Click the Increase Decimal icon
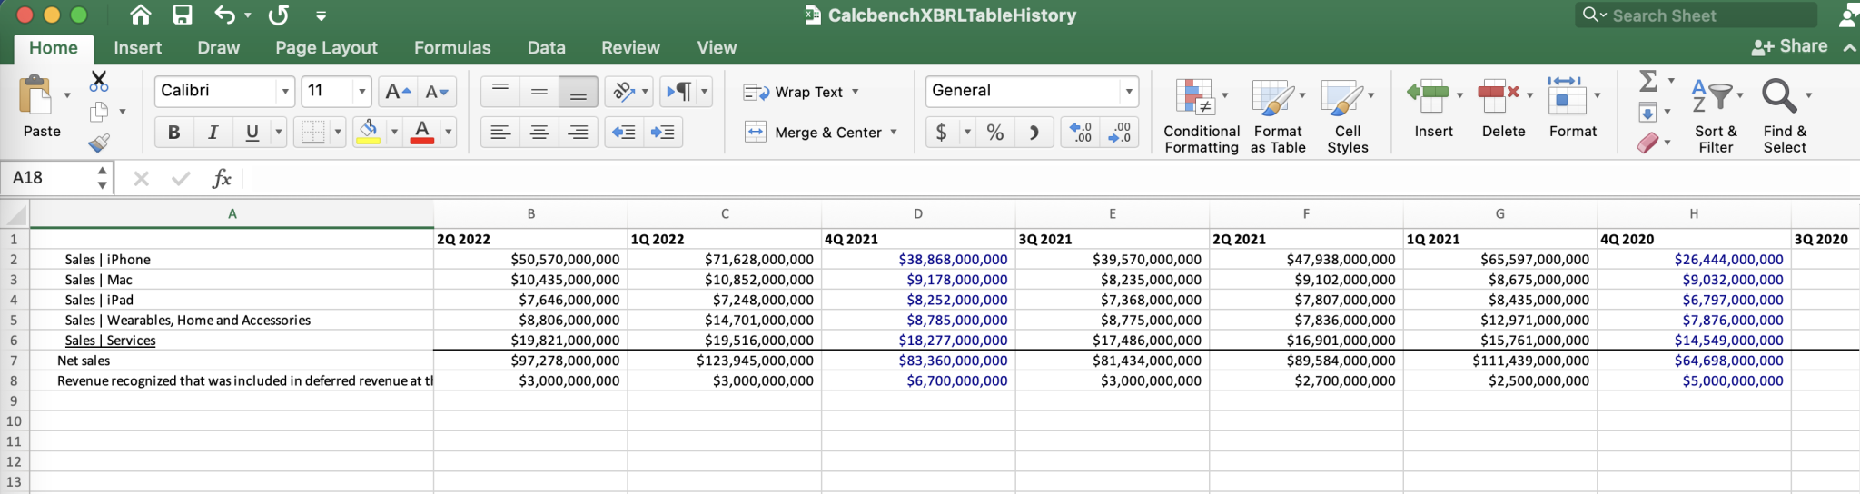Screen dimensions: 1860x494 (x=1081, y=133)
